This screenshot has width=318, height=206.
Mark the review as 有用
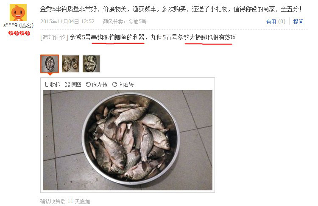[x=276, y=22]
